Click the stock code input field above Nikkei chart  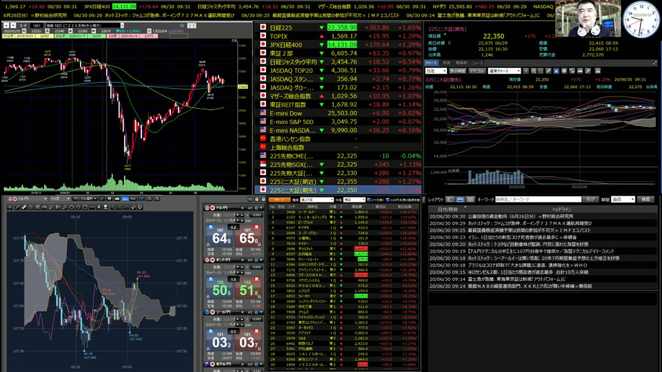point(37,25)
